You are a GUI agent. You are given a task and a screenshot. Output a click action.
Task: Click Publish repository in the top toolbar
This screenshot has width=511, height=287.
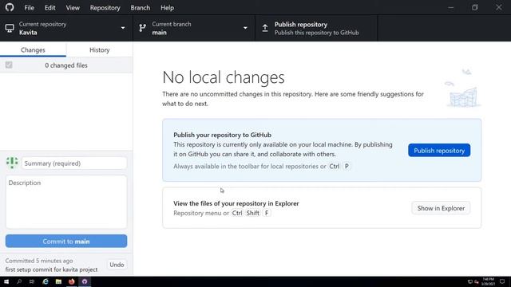(x=316, y=29)
